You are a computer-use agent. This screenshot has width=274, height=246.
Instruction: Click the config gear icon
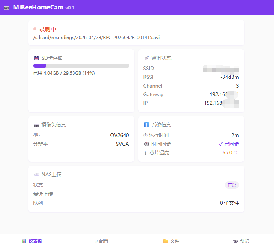coord(96,241)
